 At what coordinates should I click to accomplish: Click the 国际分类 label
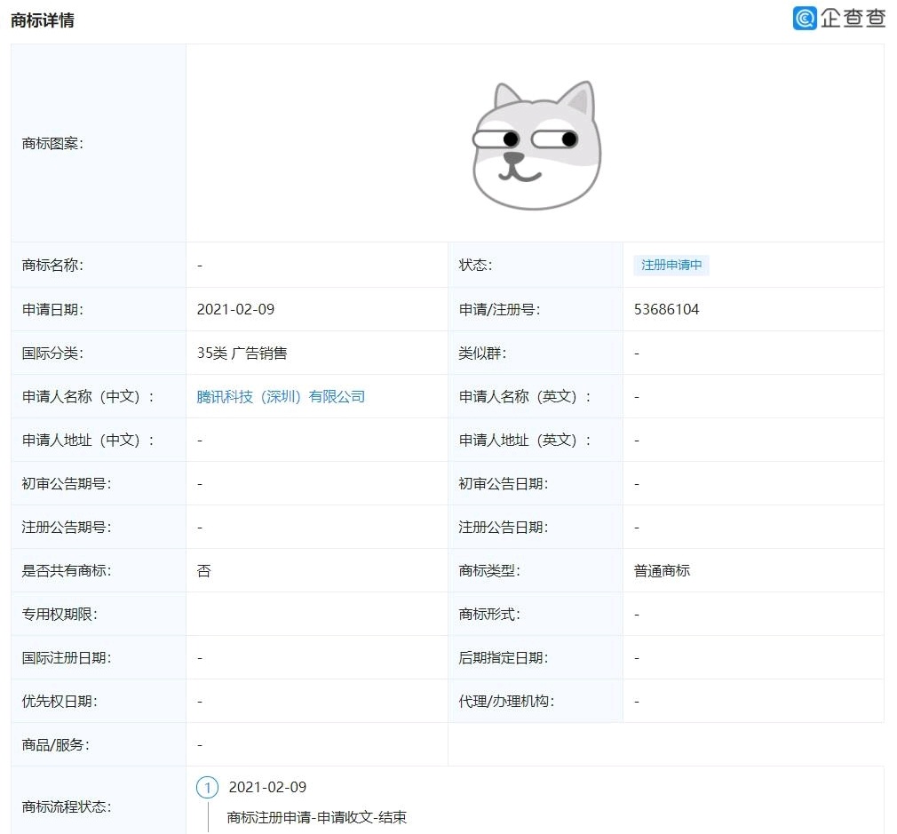tap(52, 353)
